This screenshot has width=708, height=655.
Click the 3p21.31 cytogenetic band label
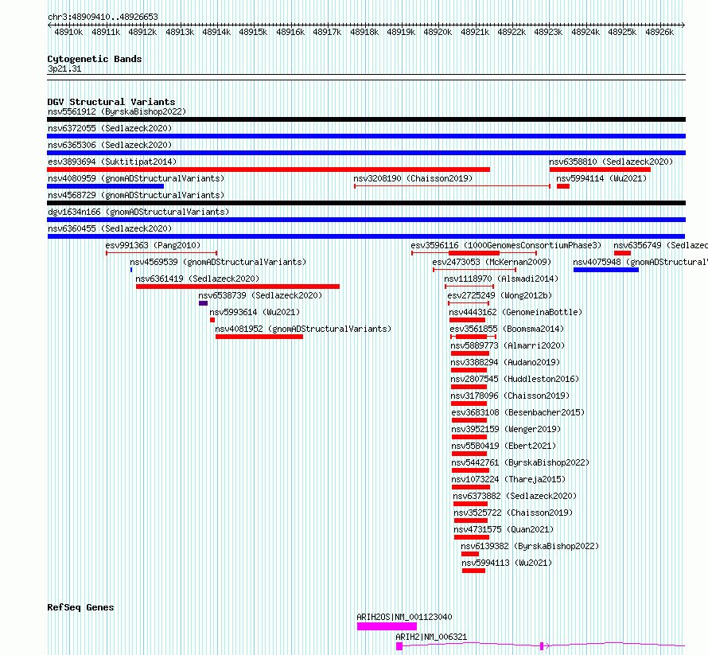64,68
